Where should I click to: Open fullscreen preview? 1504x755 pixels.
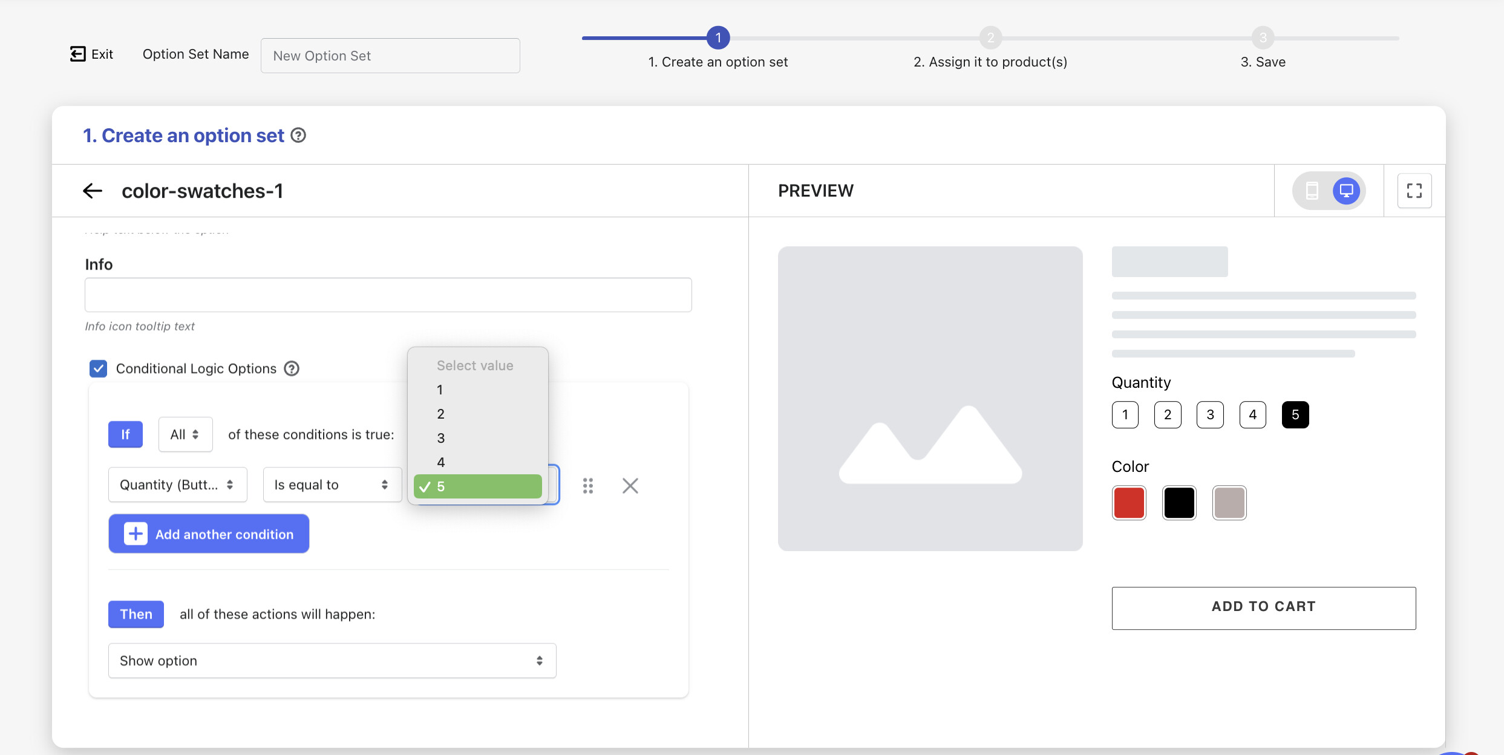coord(1414,191)
